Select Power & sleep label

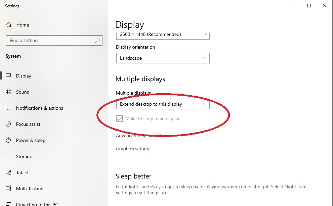(x=31, y=140)
